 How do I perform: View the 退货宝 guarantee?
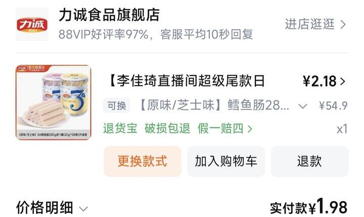click(x=120, y=129)
